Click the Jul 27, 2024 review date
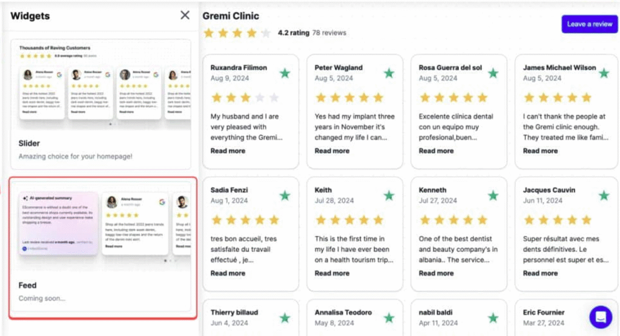 [x=438, y=201]
